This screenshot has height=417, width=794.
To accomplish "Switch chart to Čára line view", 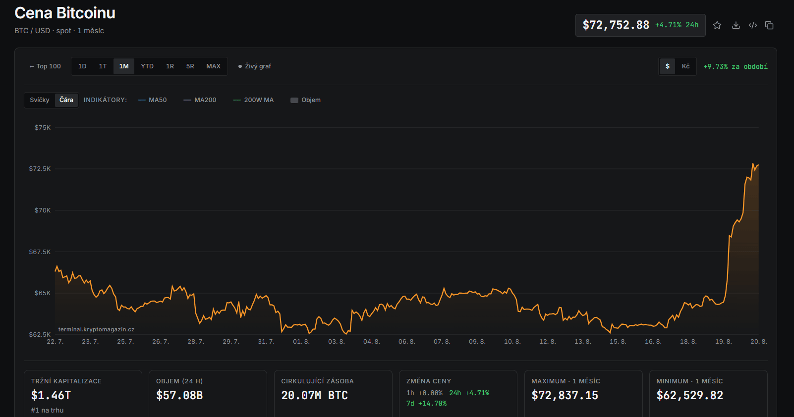I will pyautogui.click(x=66, y=100).
